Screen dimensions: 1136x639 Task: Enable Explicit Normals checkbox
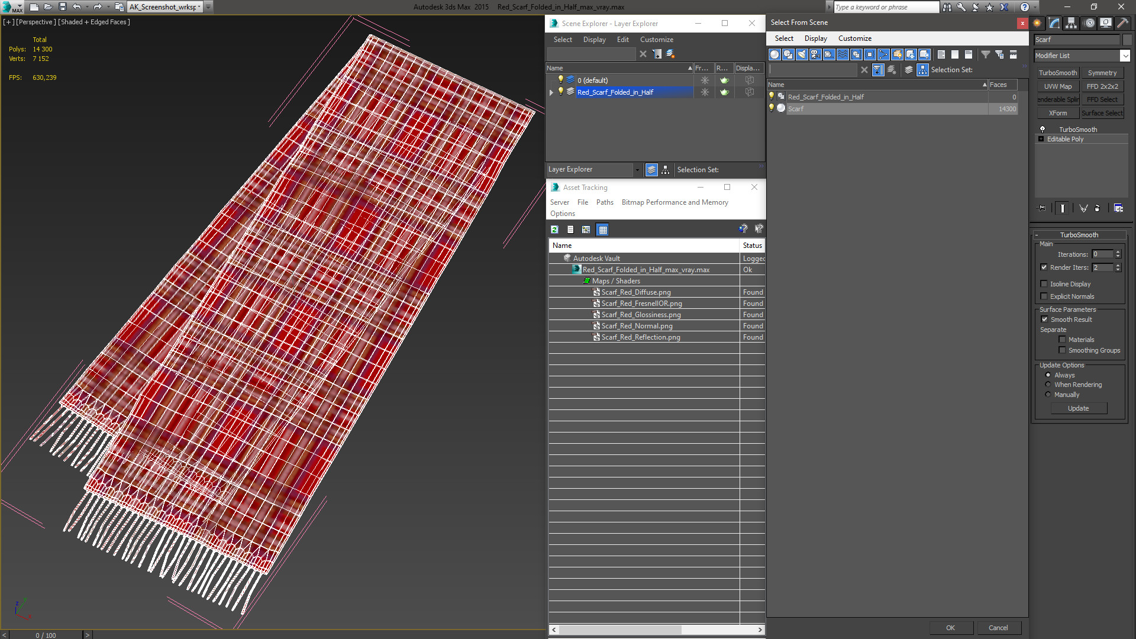(x=1044, y=296)
